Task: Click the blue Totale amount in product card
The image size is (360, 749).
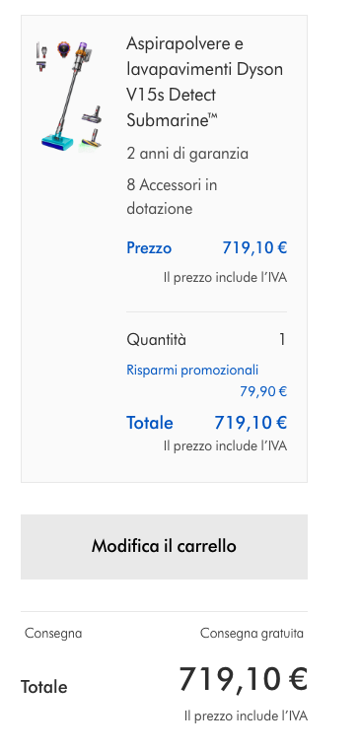Action: 251,423
